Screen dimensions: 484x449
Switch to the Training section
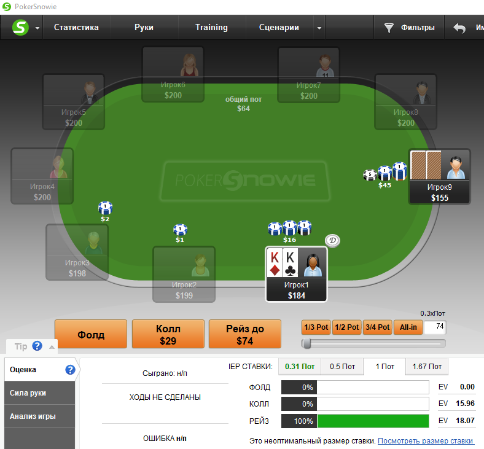(x=211, y=27)
